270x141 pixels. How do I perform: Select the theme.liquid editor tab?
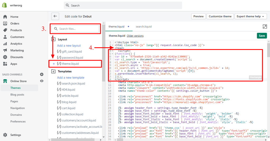click(x=117, y=27)
